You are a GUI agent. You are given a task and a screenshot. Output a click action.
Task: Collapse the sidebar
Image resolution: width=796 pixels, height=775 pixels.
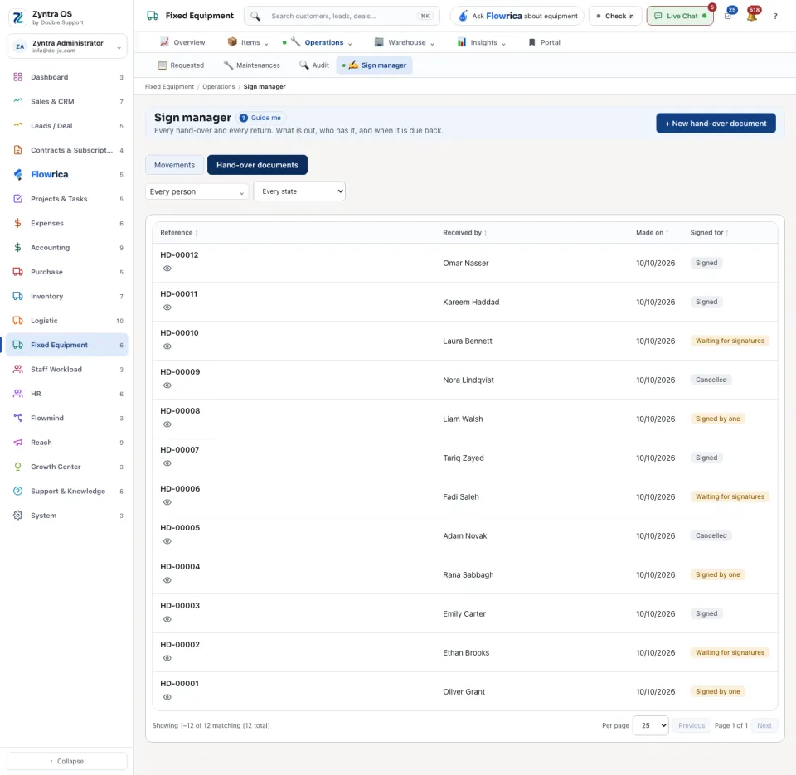click(66, 761)
